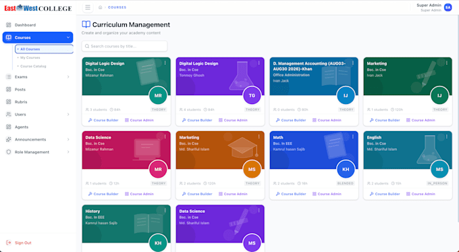Image resolution: width=459 pixels, height=252 pixels.
Task: Click the Super Admin user name
Action: click(429, 5)
